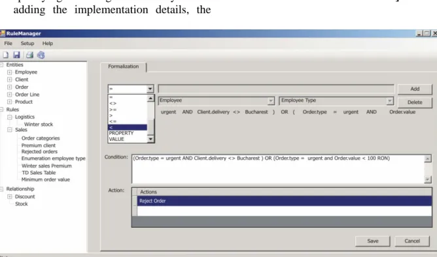
Task: Click the OR token in the expression
Action: (x=285, y=112)
